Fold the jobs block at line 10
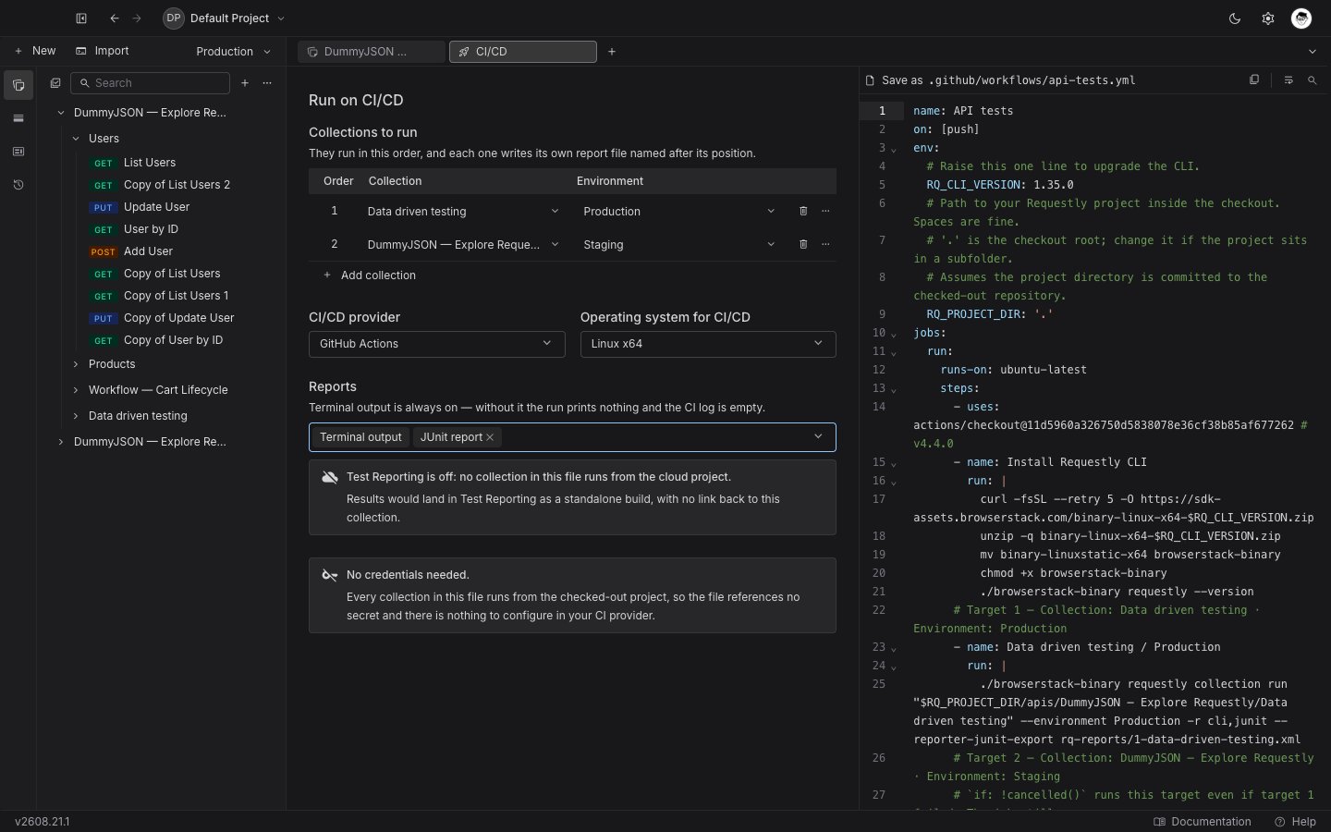Screen dimensions: 1331x832 pyautogui.click(x=894, y=334)
